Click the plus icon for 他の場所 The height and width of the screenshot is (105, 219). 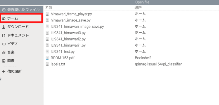pos(4,72)
